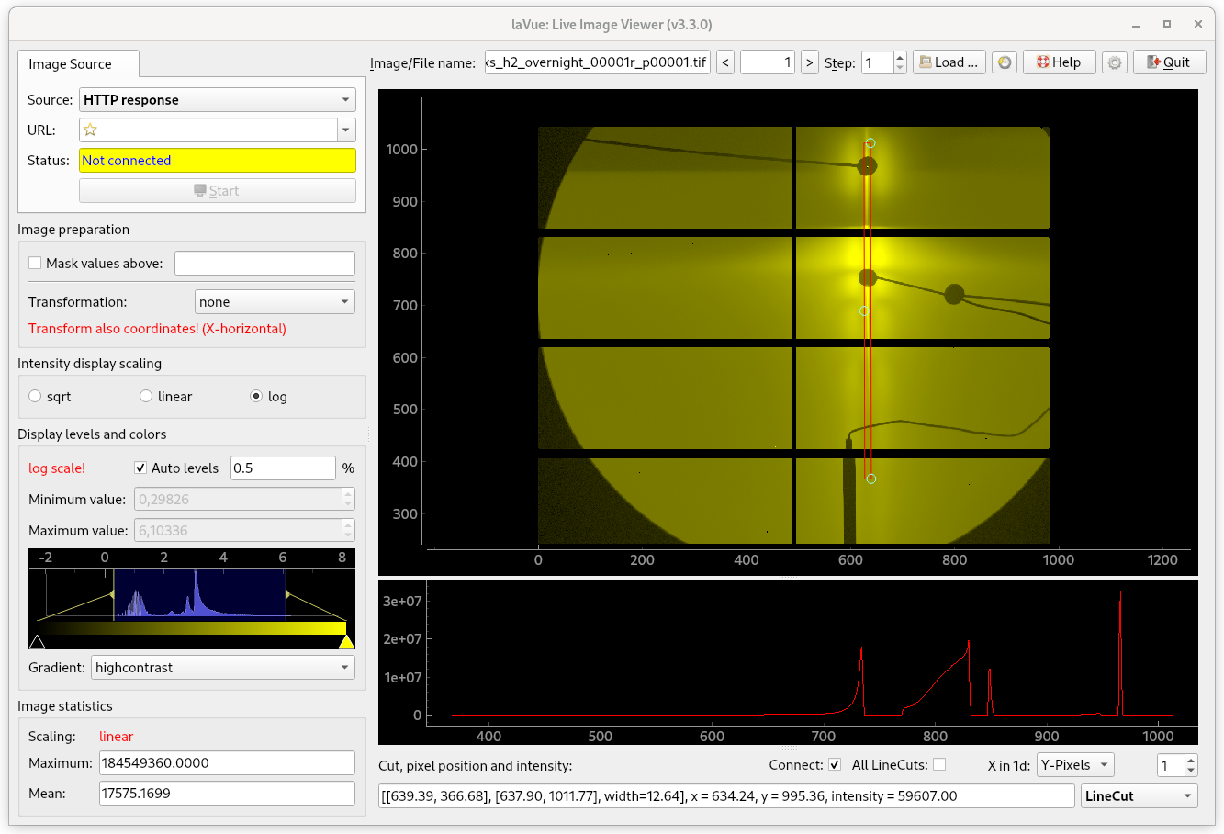Uncheck the Auto levels checkbox
1224x834 pixels.
pos(140,468)
